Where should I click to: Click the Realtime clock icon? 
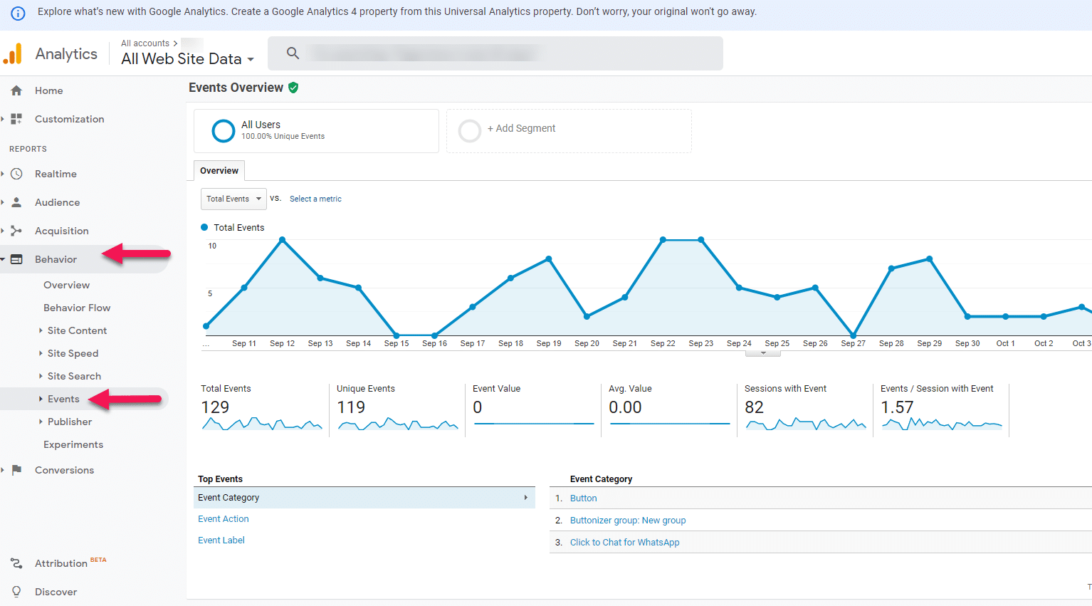coord(16,174)
